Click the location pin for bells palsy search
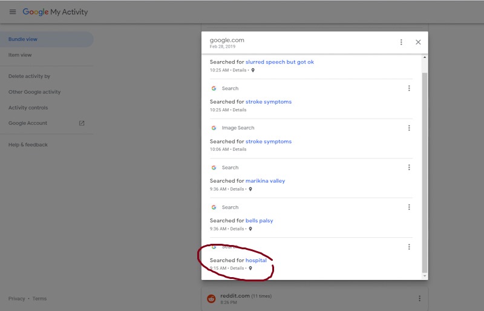484x311 pixels. (250, 229)
